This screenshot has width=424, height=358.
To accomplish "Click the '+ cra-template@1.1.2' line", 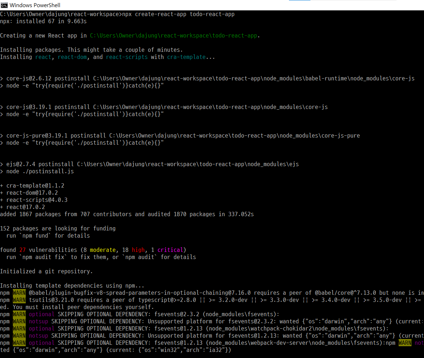I will point(32,186).
